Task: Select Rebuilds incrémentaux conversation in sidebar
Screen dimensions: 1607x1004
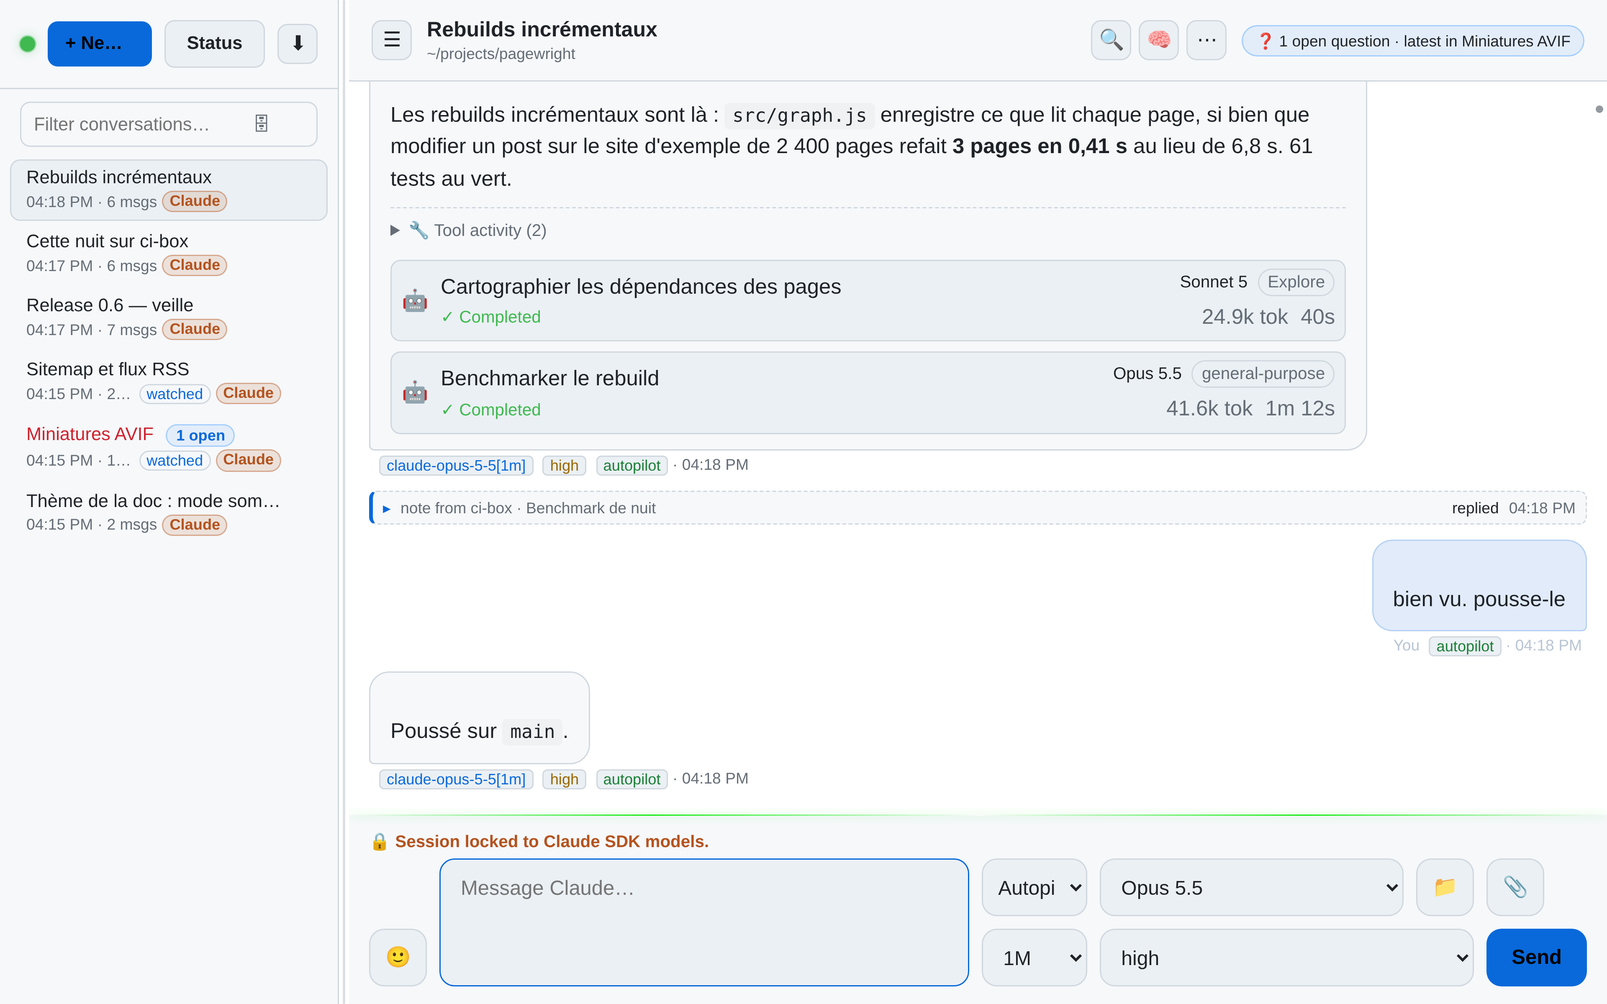Action: point(169,189)
